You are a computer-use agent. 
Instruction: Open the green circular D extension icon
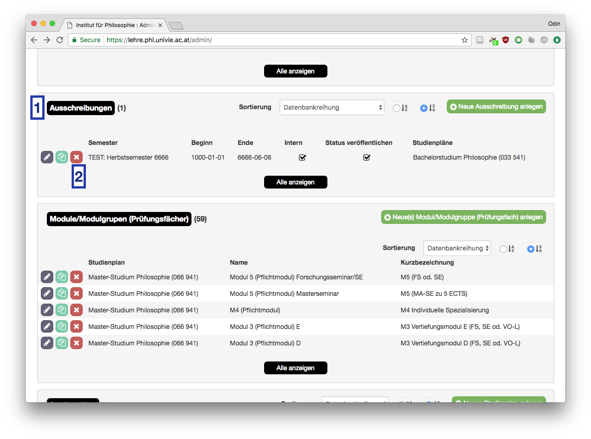tap(518, 40)
